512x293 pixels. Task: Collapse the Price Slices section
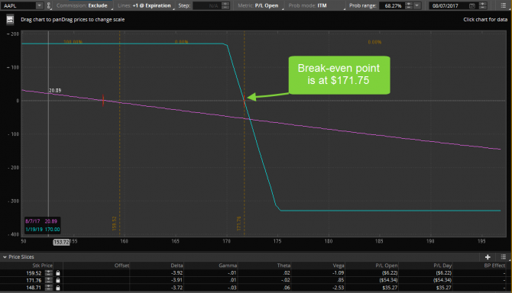click(5, 257)
